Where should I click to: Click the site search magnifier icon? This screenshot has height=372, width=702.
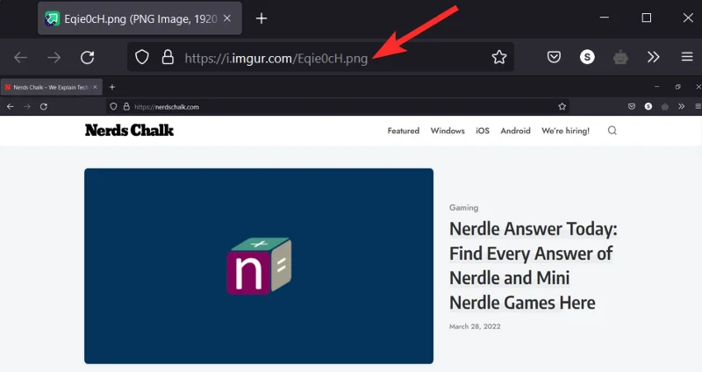click(612, 130)
